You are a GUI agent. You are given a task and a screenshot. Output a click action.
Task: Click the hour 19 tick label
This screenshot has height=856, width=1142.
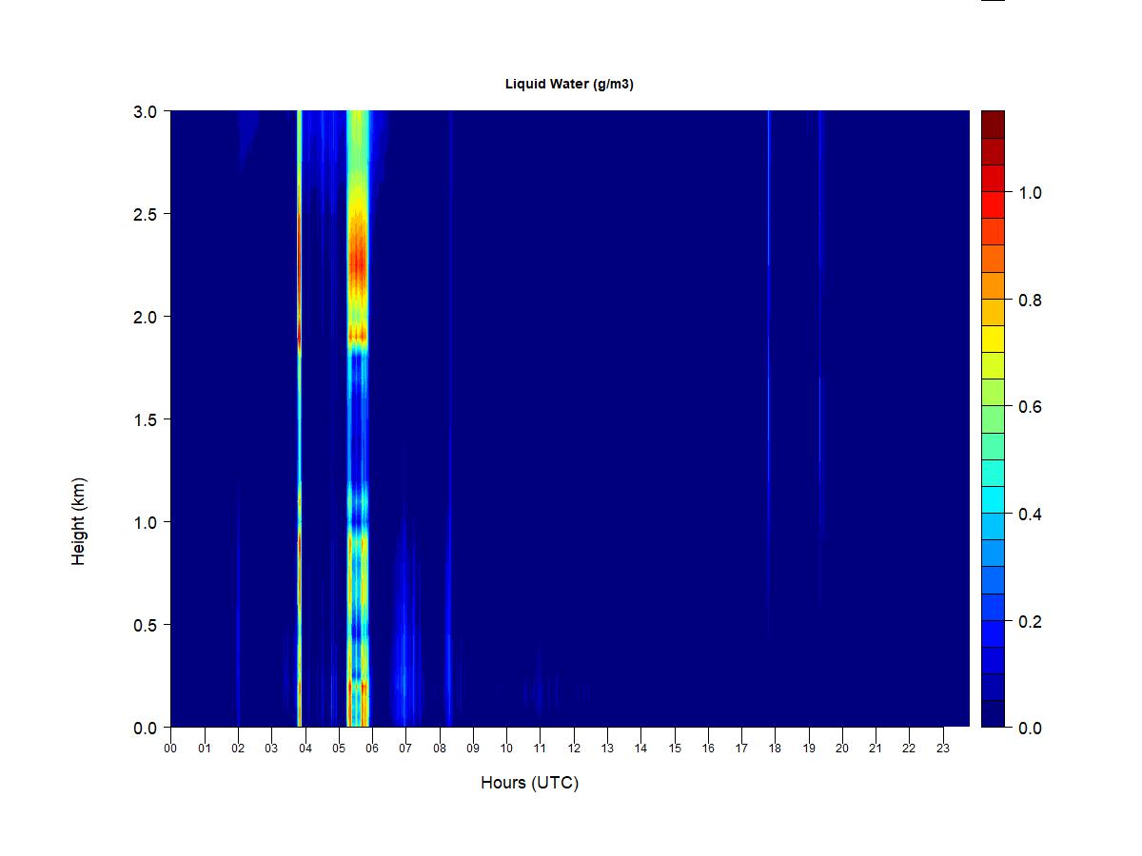pos(809,749)
